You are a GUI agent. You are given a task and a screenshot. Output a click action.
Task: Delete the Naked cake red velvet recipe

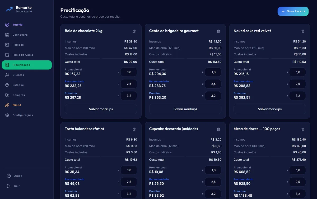pyautogui.click(x=303, y=31)
